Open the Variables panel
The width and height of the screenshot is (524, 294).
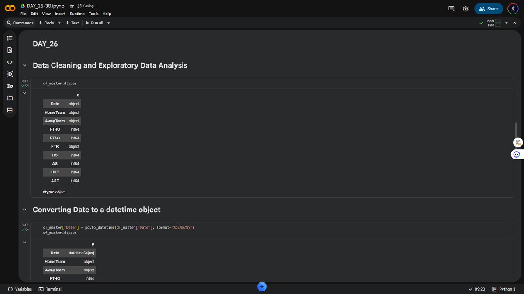tap(20, 289)
